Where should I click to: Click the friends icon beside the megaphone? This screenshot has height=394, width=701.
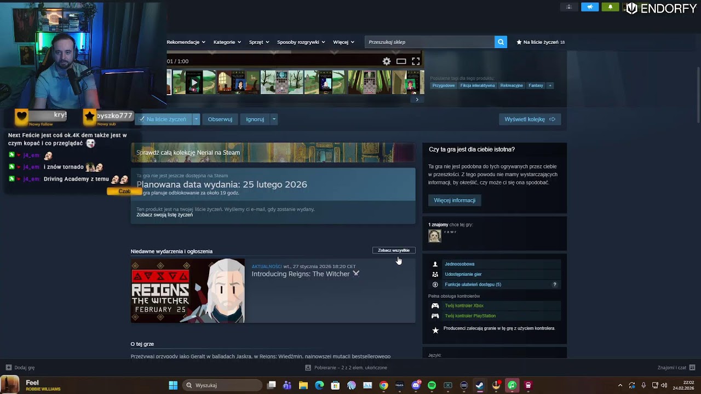point(569,7)
